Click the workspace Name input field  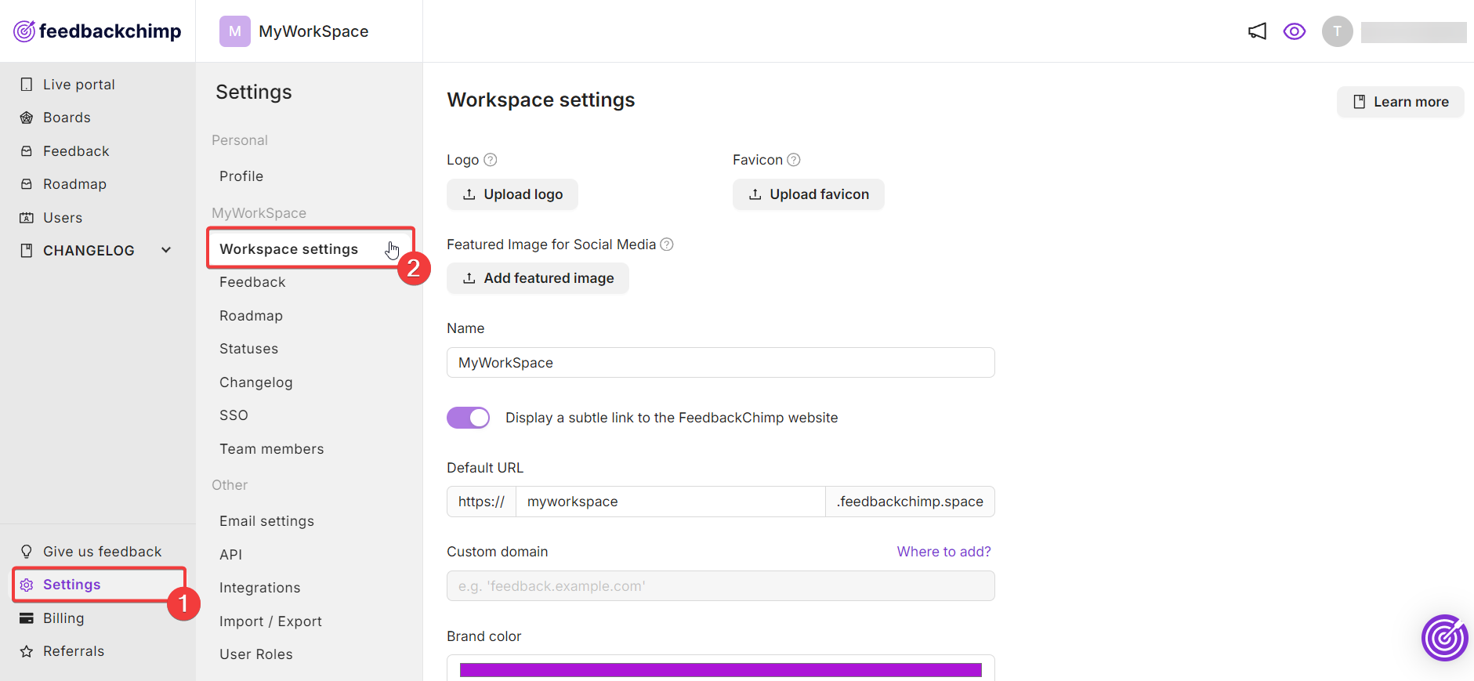pyautogui.click(x=721, y=363)
